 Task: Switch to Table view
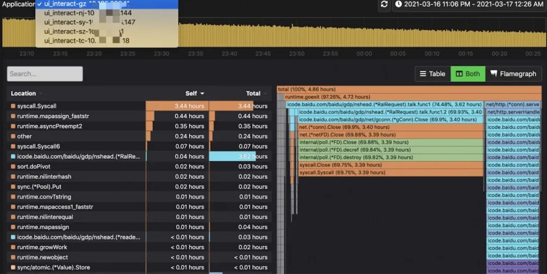click(x=433, y=74)
